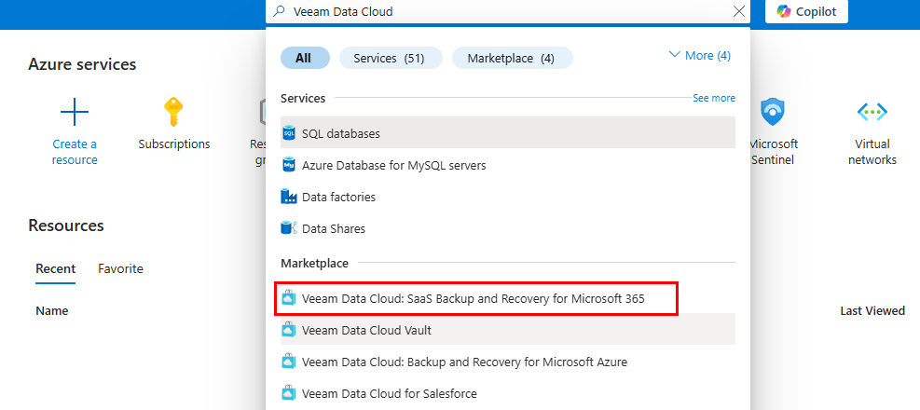The height and width of the screenshot is (410, 920).
Task: Click the Create a resource plus icon
Action: click(75, 112)
